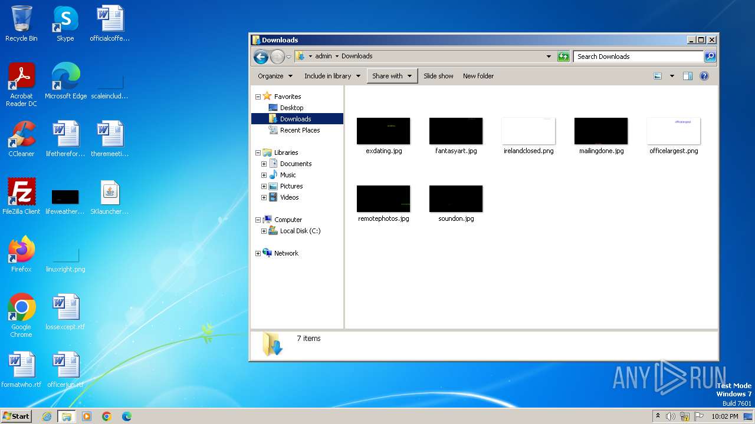Open the Explorer help button
The width and height of the screenshot is (755, 424).
click(704, 76)
